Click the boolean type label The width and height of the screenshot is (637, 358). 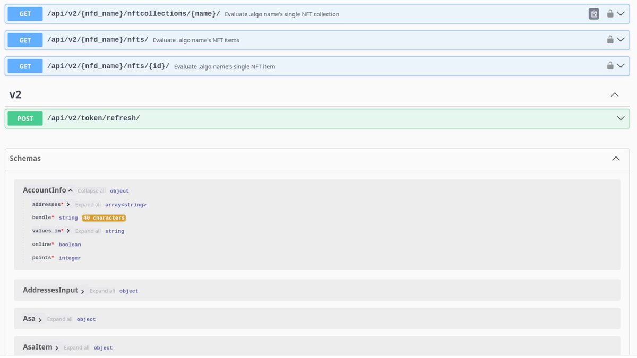pyautogui.click(x=70, y=245)
